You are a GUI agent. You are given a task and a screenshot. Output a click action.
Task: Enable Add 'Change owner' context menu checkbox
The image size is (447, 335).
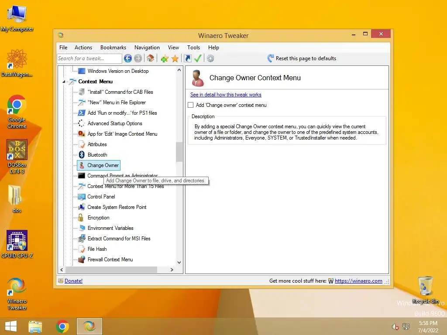191,105
